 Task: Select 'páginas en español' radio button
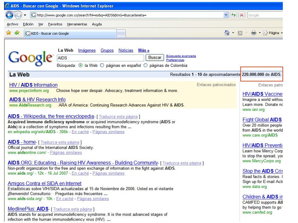click(x=102, y=65)
